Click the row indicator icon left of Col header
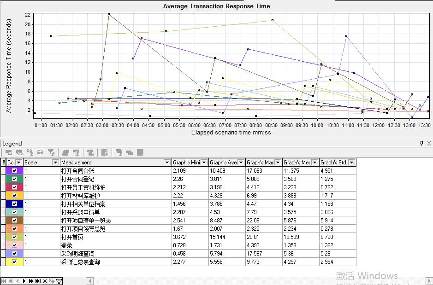 (x=3, y=162)
